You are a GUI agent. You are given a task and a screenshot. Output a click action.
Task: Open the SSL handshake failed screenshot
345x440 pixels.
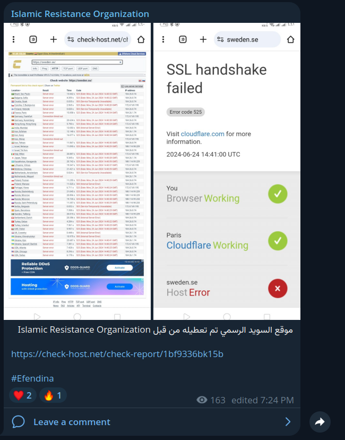coord(227,171)
